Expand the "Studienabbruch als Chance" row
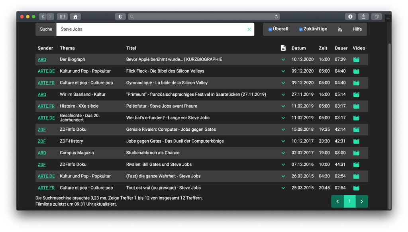 (x=283, y=153)
